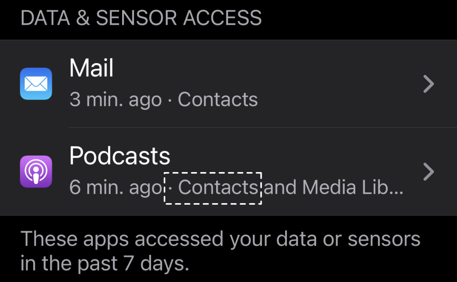Select the Podcasts entry title
The width and height of the screenshot is (457, 282).
click(x=120, y=156)
